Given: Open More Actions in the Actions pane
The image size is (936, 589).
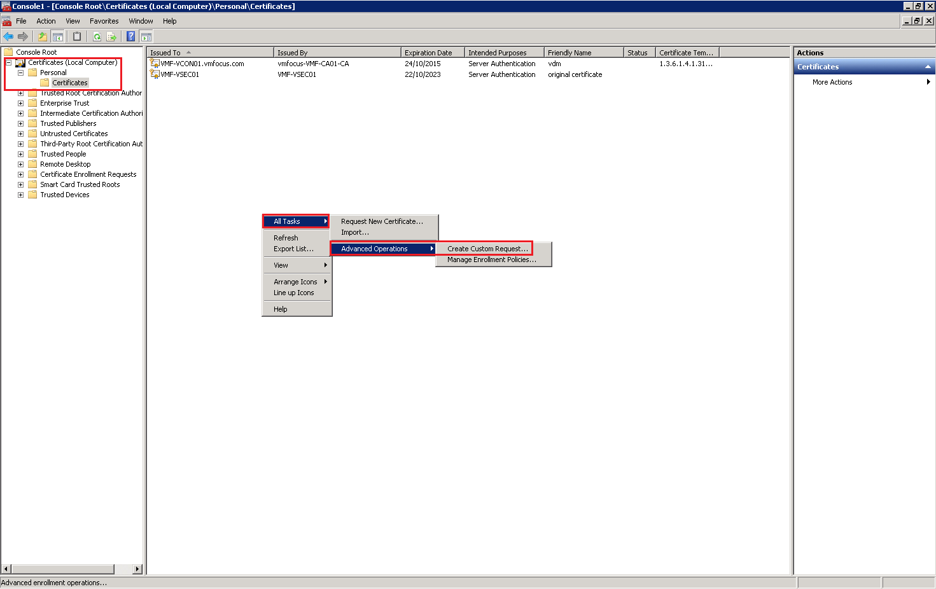Looking at the screenshot, I should 832,82.
